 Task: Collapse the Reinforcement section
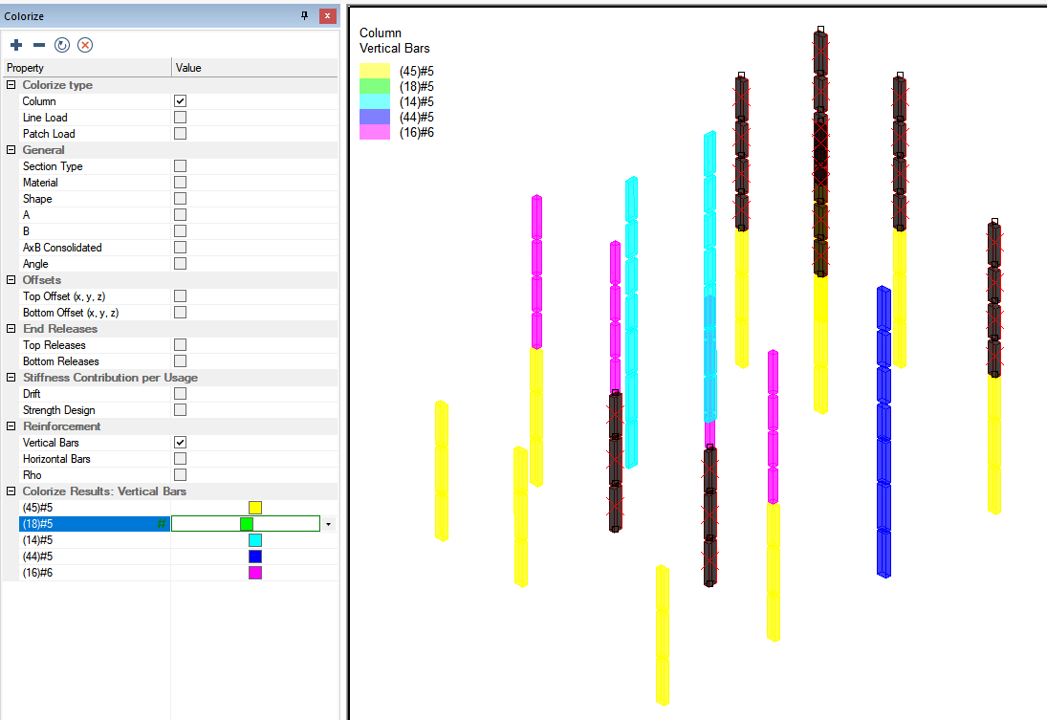click(11, 426)
